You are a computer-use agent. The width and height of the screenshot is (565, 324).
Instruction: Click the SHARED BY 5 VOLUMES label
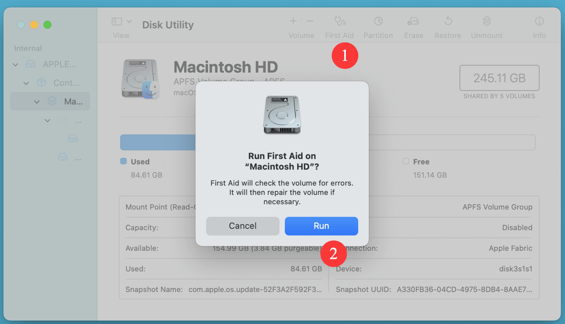click(499, 96)
